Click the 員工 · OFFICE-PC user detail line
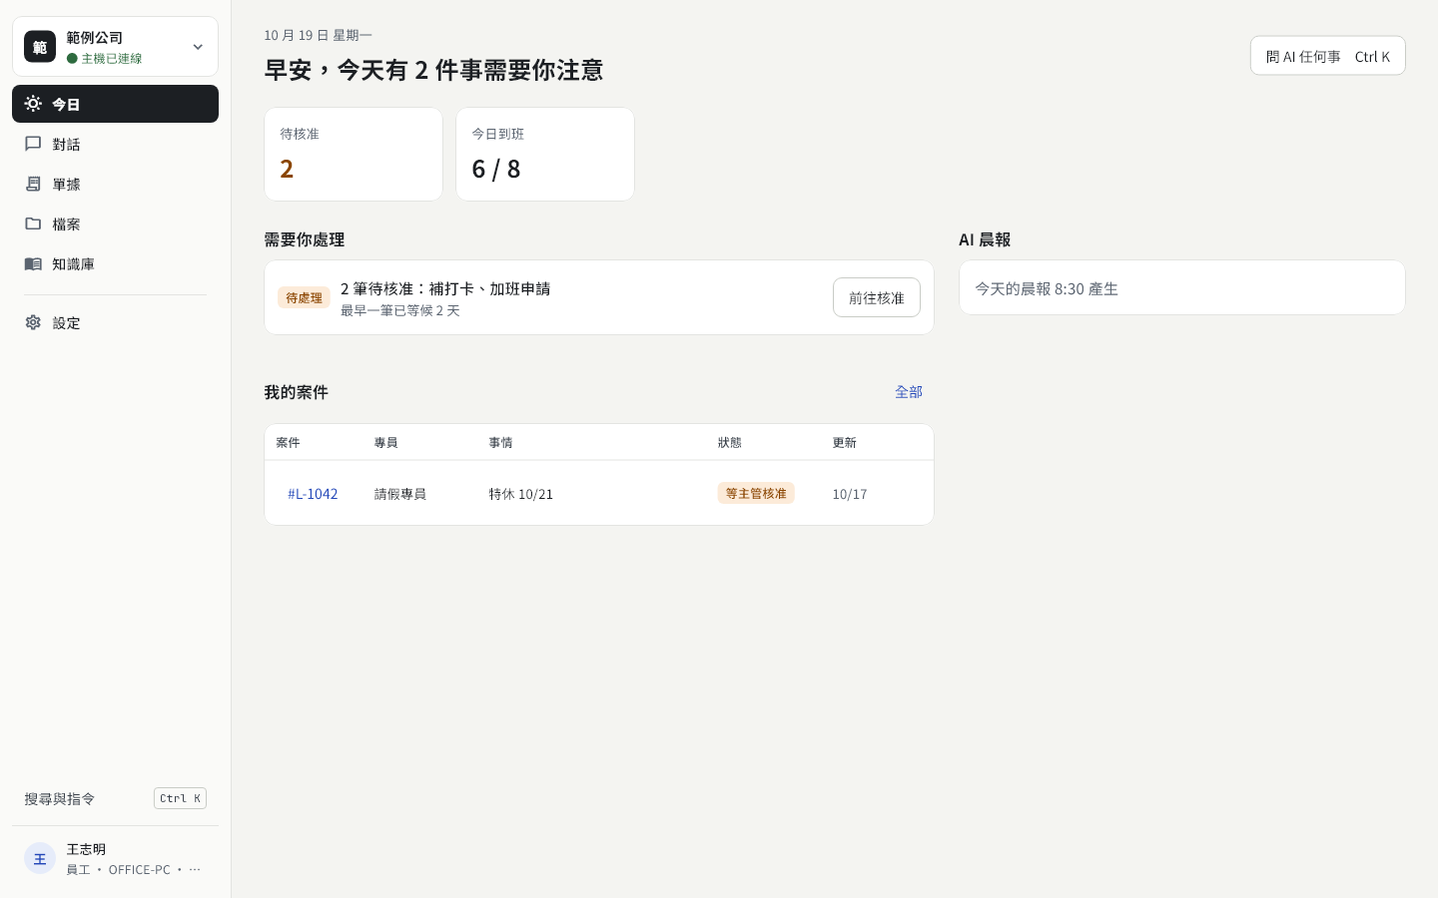 point(134,869)
